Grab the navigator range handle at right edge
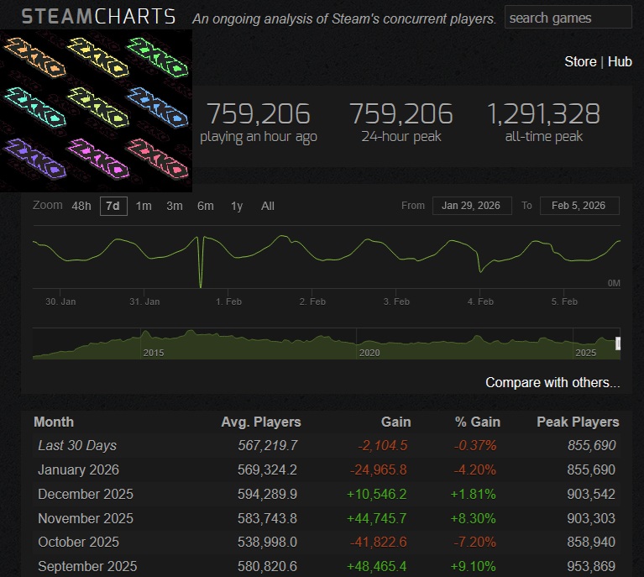This screenshot has height=577, width=644. pos(618,344)
